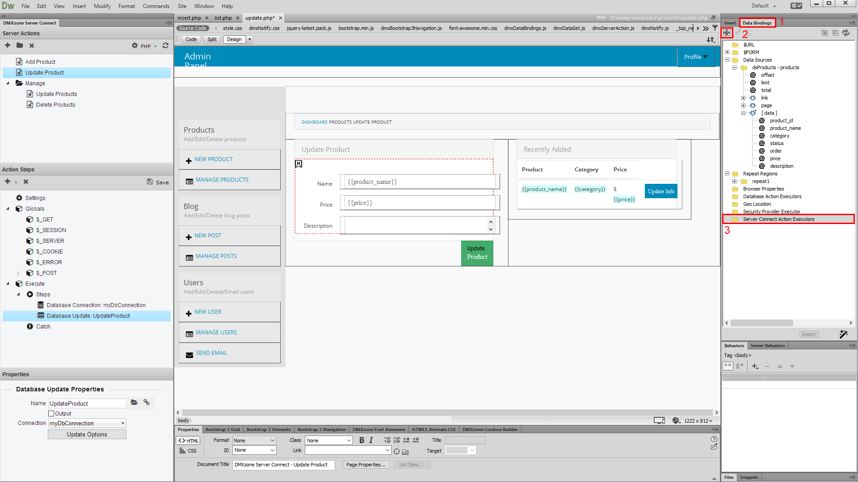Image resolution: width=858 pixels, height=482 pixels.
Task: Add behavior with plus icon in Behaviors panel
Action: click(x=755, y=366)
